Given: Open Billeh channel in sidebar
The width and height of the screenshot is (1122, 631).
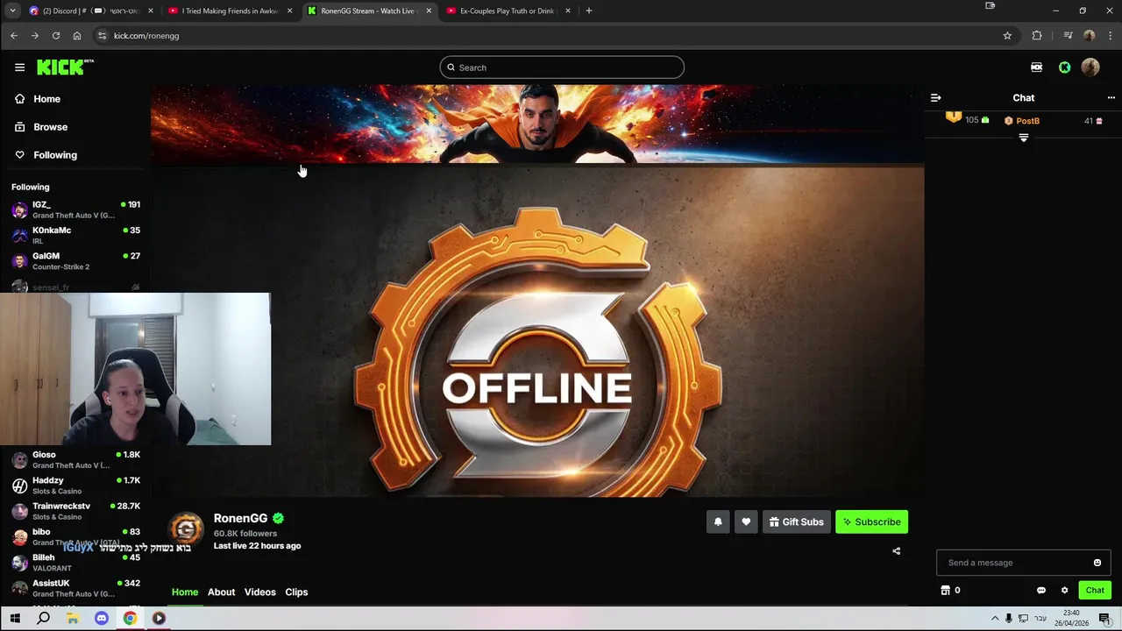Looking at the screenshot, I should [75, 562].
